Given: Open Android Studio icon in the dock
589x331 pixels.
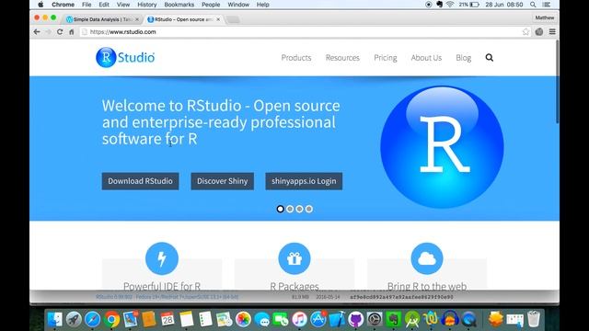Looking at the screenshot, I should click(412, 319).
